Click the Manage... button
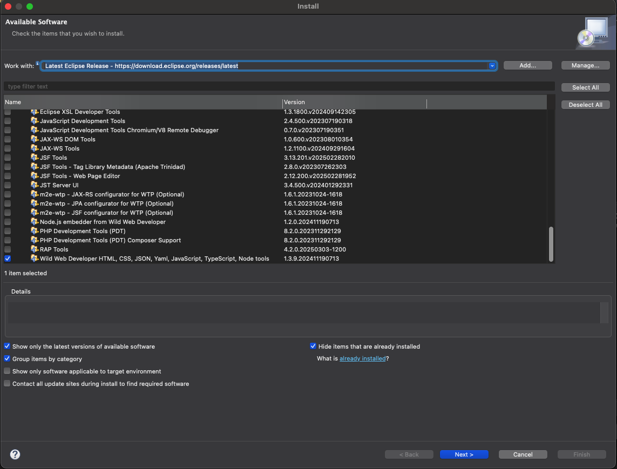 586,65
